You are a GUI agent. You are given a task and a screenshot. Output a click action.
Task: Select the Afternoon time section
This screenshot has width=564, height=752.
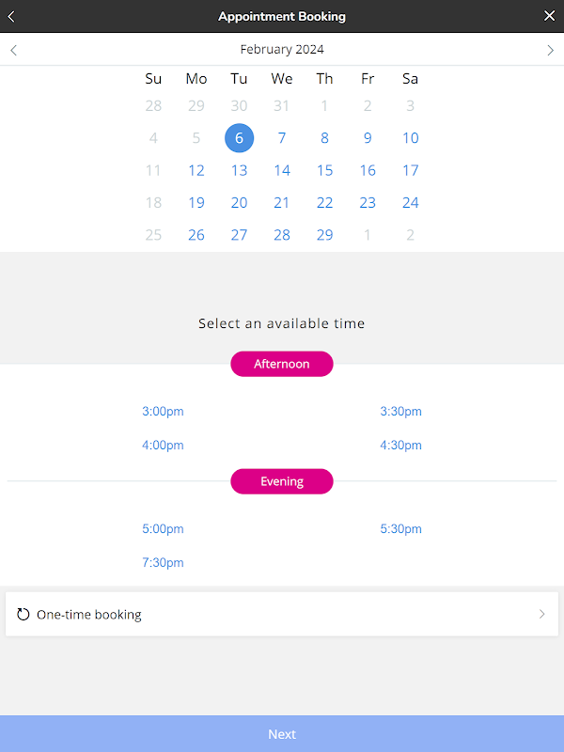pyautogui.click(x=282, y=364)
